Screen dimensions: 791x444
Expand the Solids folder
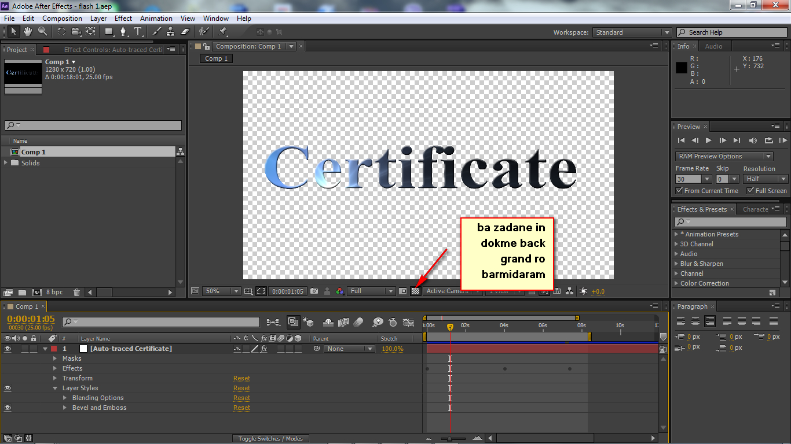tap(6, 163)
